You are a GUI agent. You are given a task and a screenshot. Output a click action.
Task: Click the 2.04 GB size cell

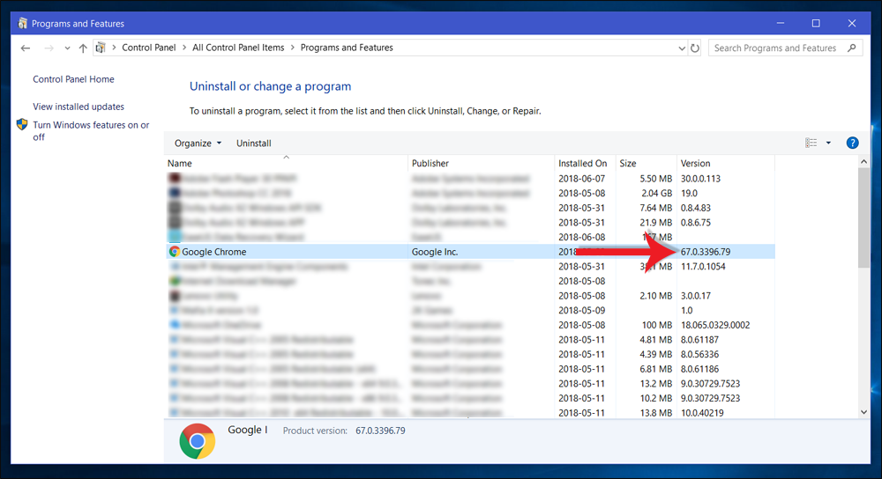click(x=657, y=193)
